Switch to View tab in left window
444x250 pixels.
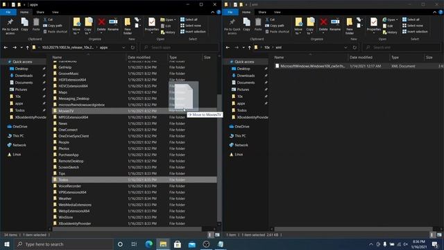pyautogui.click(x=55, y=12)
